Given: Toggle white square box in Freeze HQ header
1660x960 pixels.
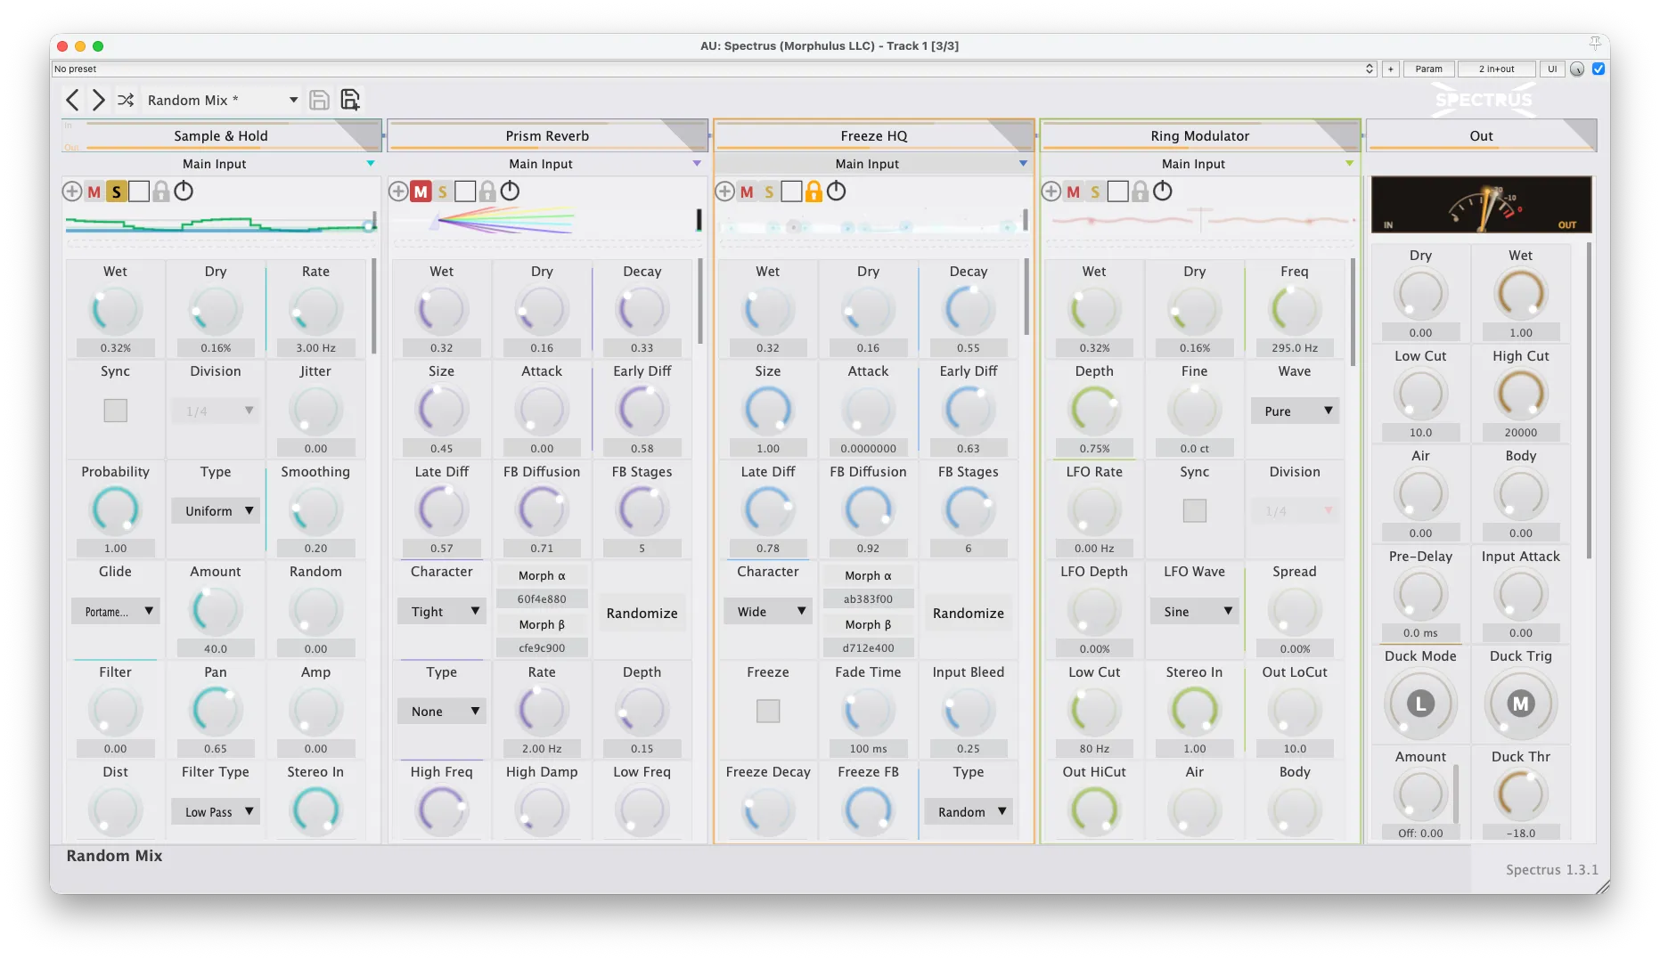Looking at the screenshot, I should tap(791, 191).
